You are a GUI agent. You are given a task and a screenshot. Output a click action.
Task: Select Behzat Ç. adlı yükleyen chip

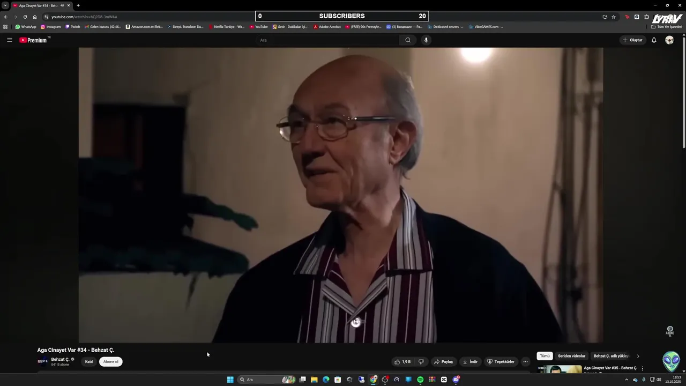[x=611, y=356]
